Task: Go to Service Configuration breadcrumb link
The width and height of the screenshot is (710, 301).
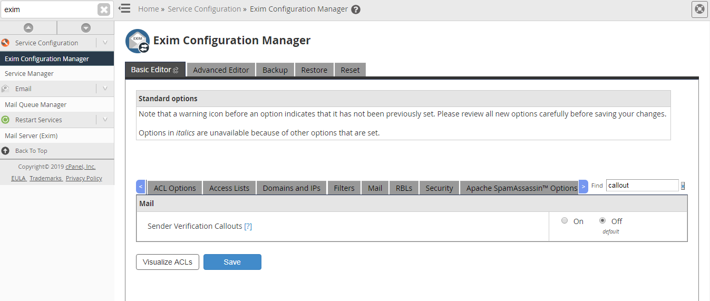Action: tap(204, 9)
